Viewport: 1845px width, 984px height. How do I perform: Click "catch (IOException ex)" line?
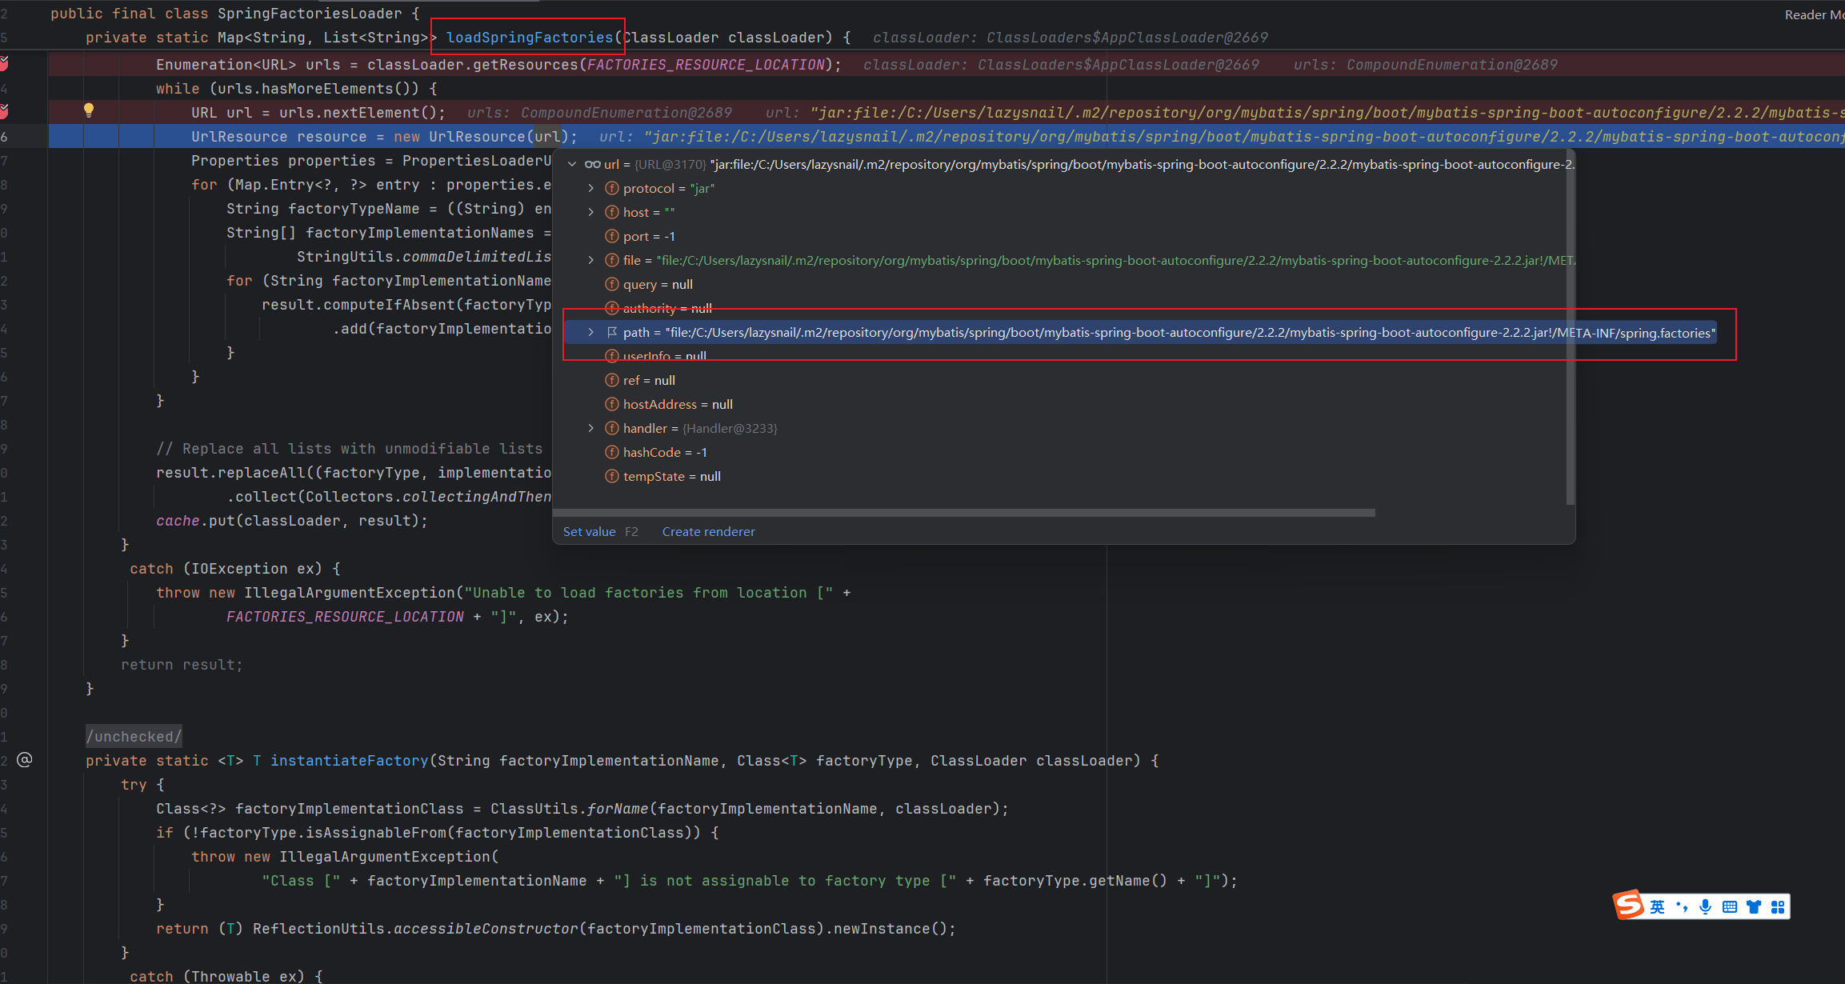(235, 569)
